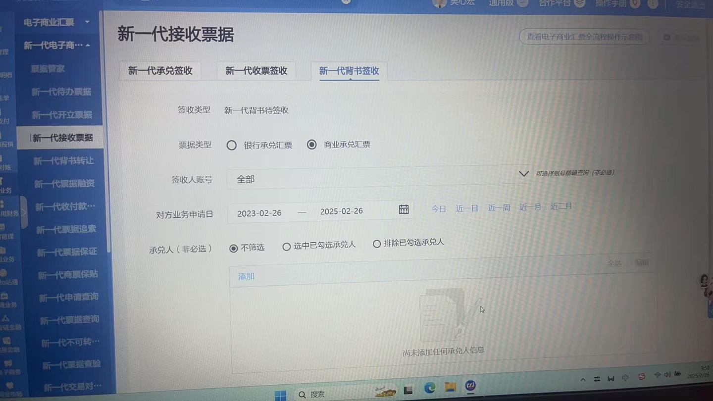
Task: Open 新一代背书转让 in the sidebar
Action: pos(63,161)
